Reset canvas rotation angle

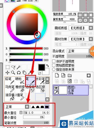point(91,20)
